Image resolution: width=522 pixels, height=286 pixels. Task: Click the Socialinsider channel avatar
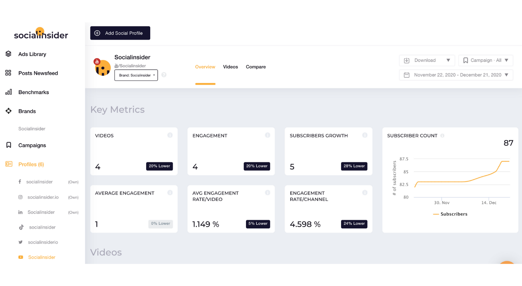pyautogui.click(x=102, y=67)
